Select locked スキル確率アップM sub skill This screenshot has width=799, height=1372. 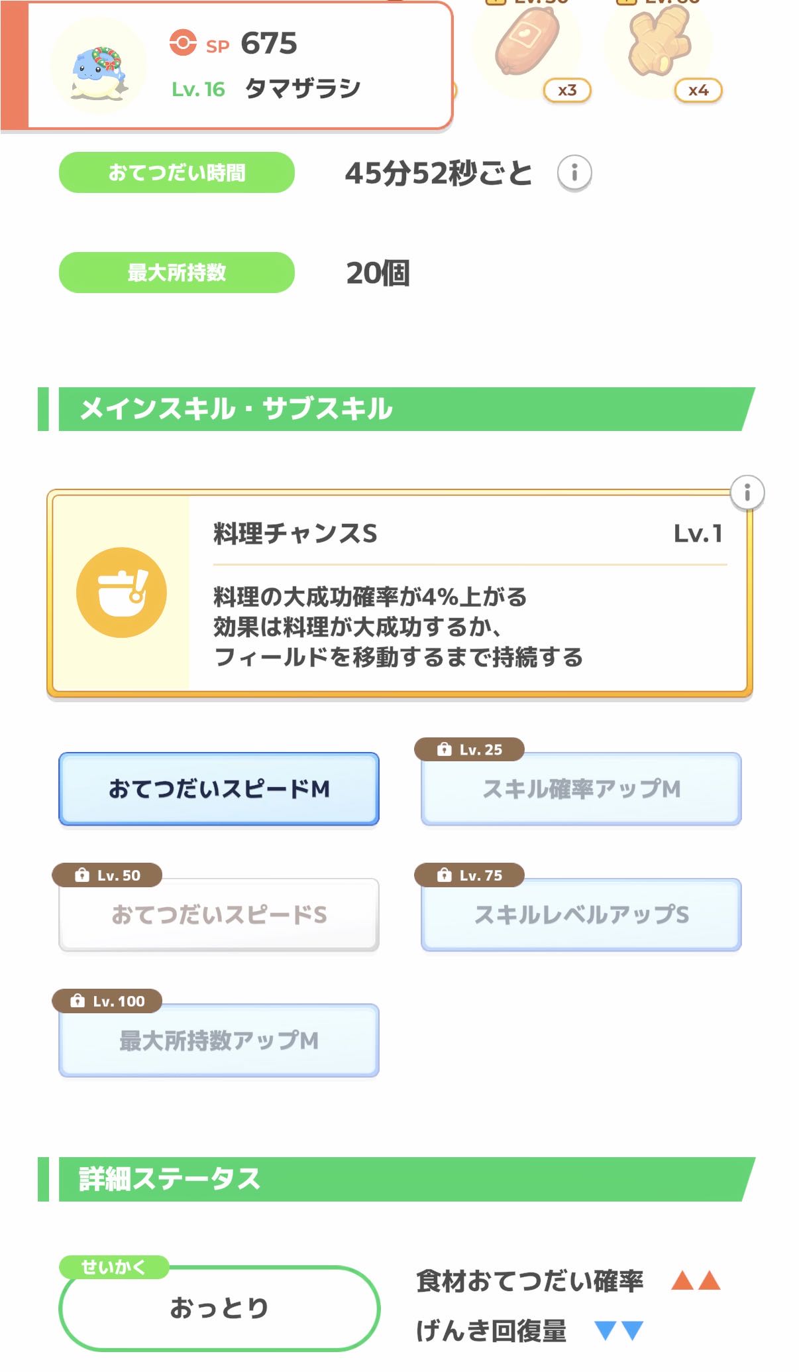pos(581,789)
